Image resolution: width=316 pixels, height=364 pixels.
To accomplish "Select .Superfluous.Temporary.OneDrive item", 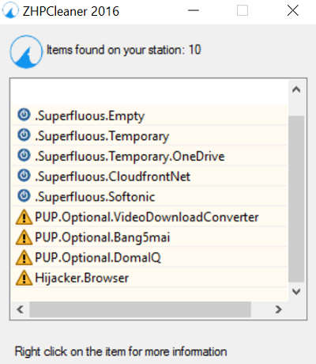I will point(149,156).
